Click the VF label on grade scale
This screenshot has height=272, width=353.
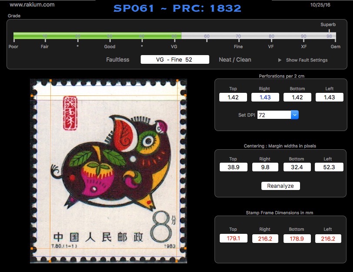[x=271, y=46]
